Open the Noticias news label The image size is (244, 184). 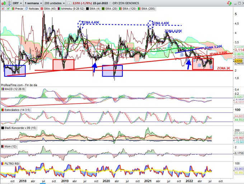click(32, 9)
